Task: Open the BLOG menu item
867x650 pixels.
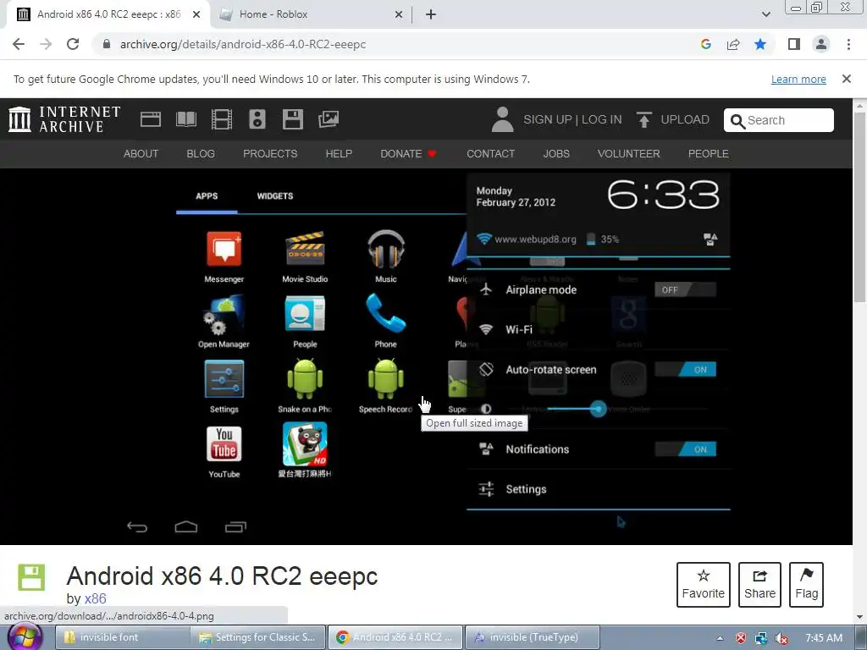Action: pos(201,154)
